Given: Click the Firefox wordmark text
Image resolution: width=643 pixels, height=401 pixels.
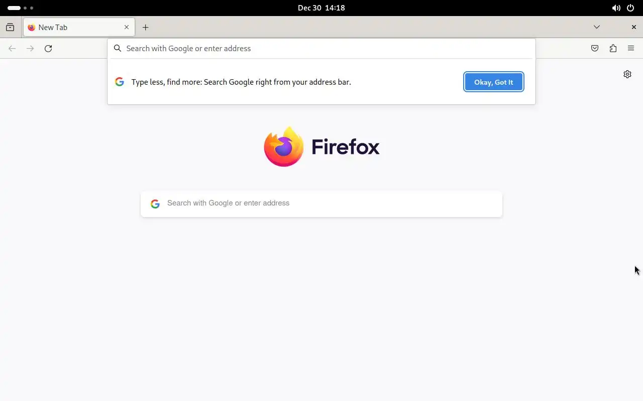Looking at the screenshot, I should click(346, 147).
